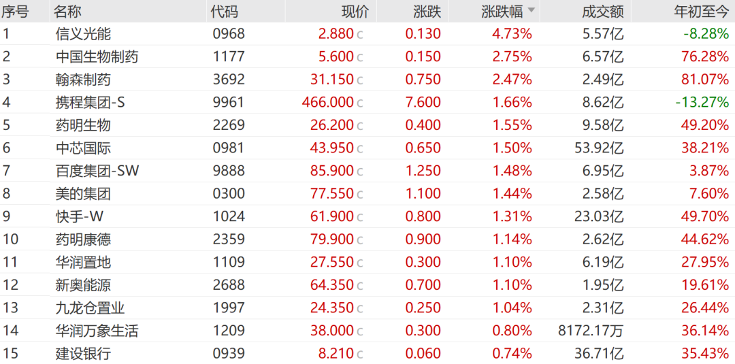Open 中芯国际 stock details
Viewport: 735px width, 364px height.
(83, 148)
